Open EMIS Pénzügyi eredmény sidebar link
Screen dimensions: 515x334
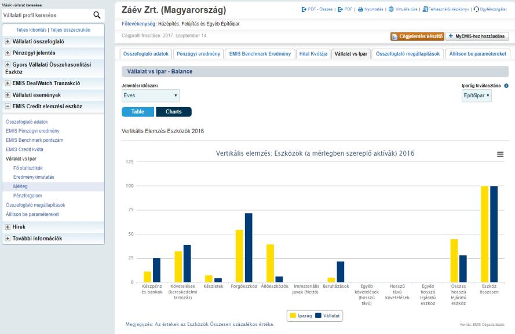[32, 131]
